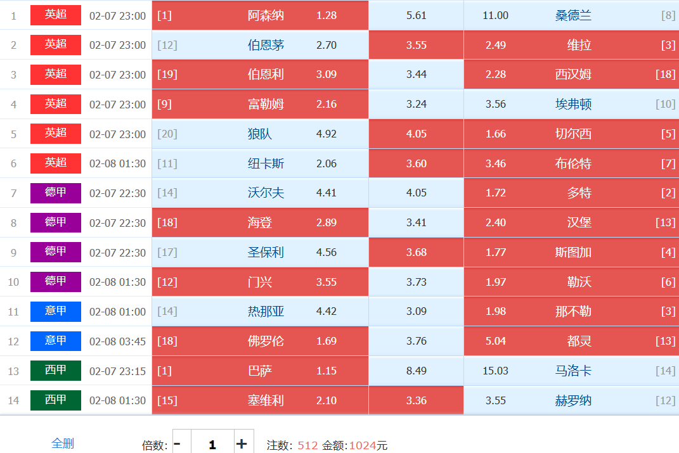679x453 pixels.
Task: Select draw odds 8.49 for 巴萨 vs 马洛卡
Action: tap(416, 371)
